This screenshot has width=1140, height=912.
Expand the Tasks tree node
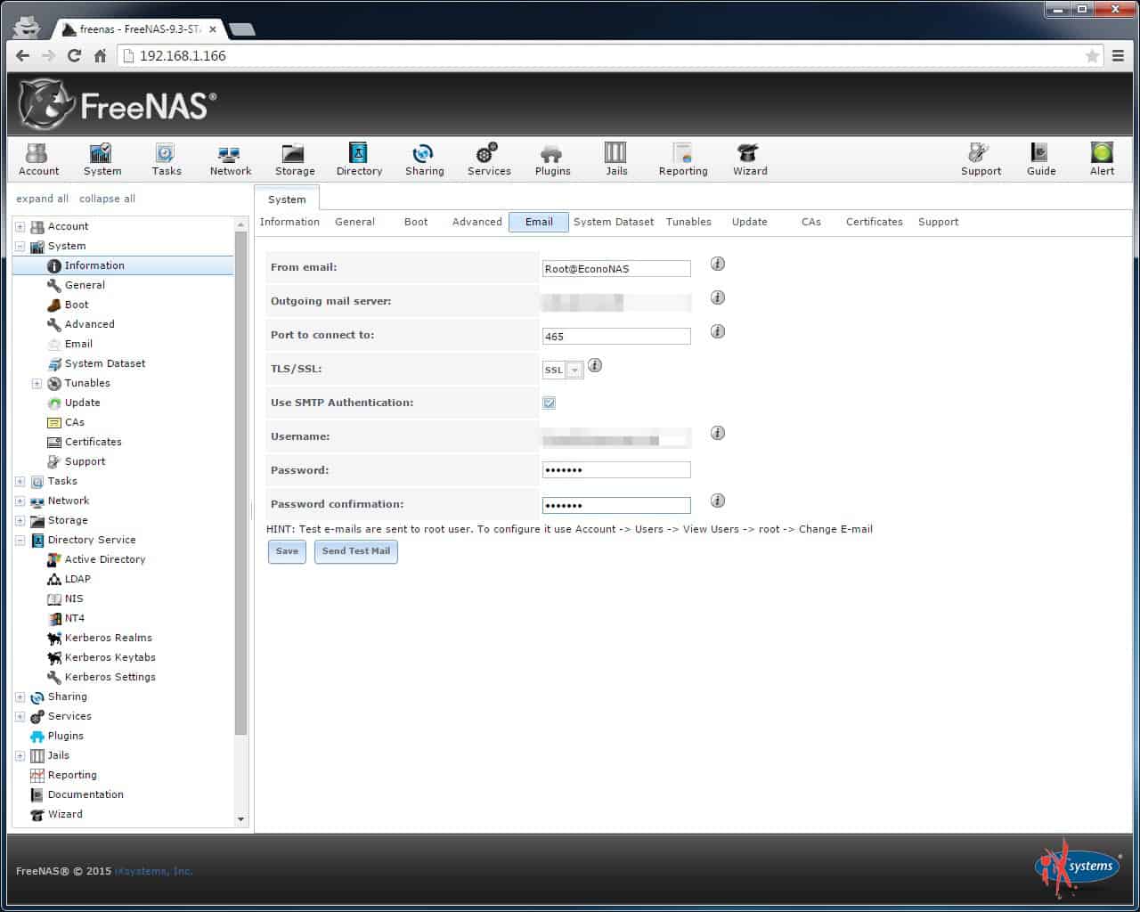coord(20,481)
